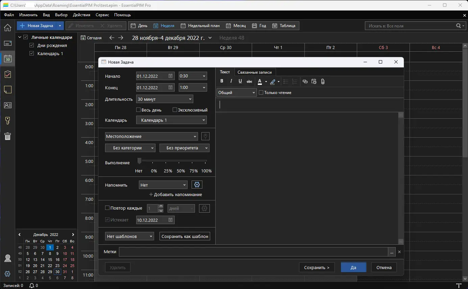468x289 pixels.
Task: Insert a hyperlink into task text
Action: (305, 81)
